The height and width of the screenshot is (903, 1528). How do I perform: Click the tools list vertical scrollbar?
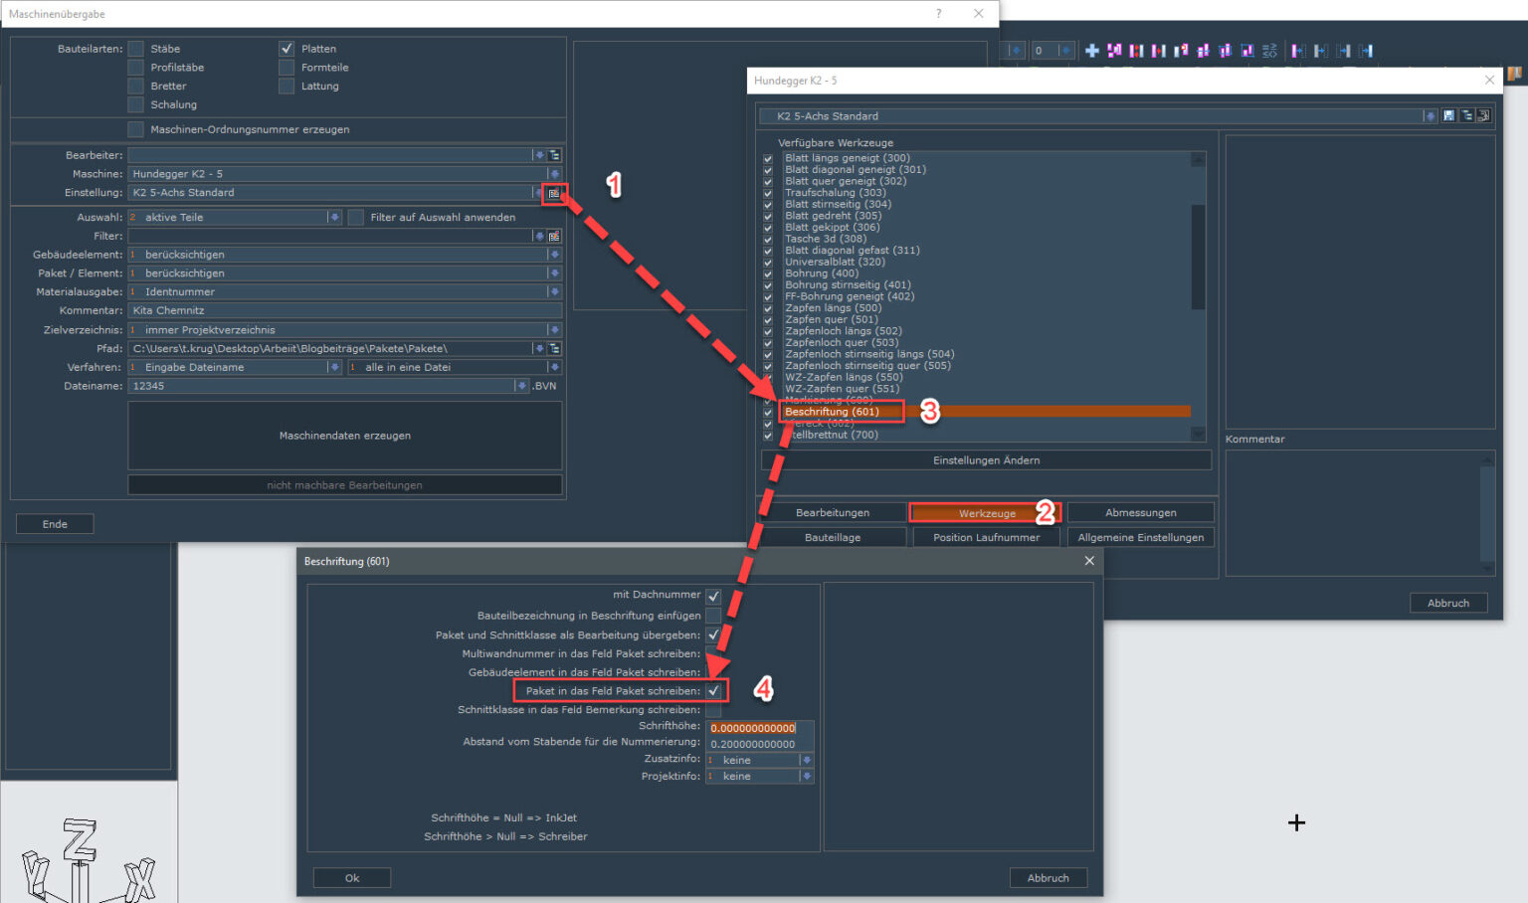(x=1198, y=259)
